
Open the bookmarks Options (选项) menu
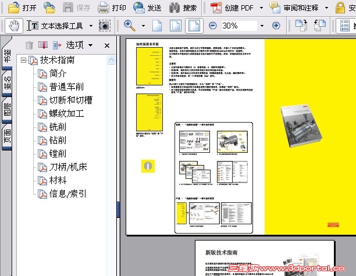79,45
